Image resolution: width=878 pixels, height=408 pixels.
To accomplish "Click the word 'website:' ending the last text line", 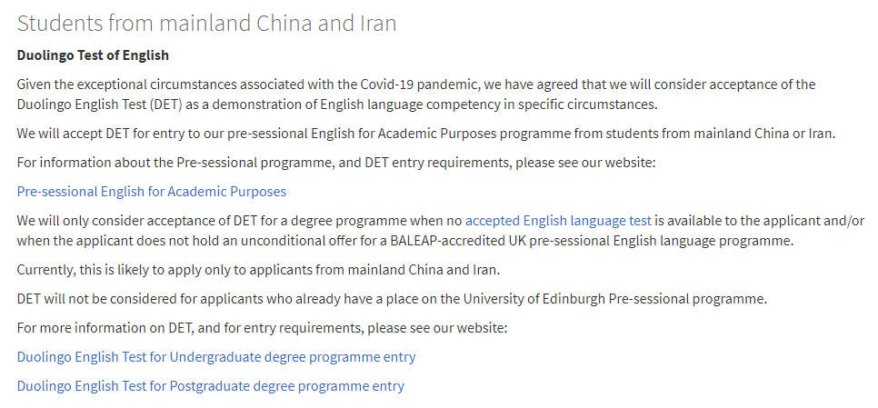I will (482, 328).
